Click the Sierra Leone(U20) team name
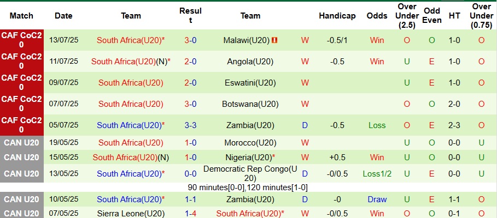 pyautogui.click(x=131, y=213)
